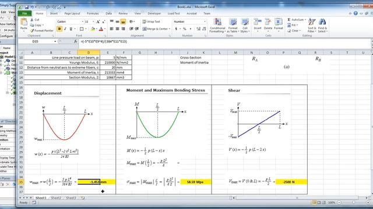Switch to the Data tab
Screen dimensions: 373x209
click(109, 13)
